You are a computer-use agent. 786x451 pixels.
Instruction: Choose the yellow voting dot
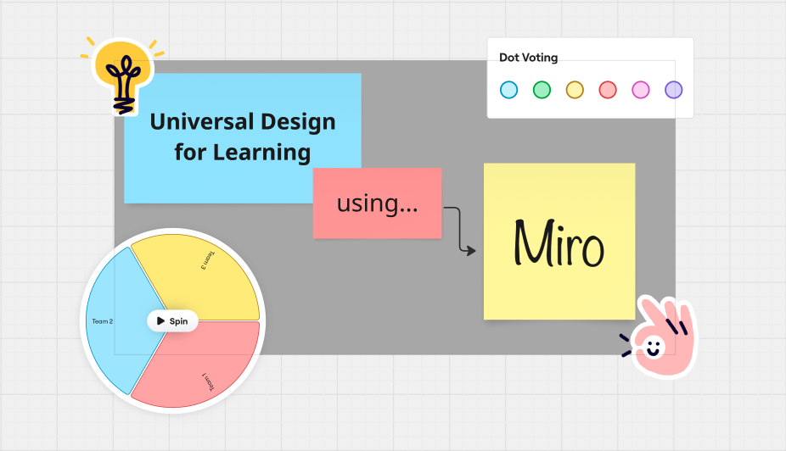tap(575, 90)
